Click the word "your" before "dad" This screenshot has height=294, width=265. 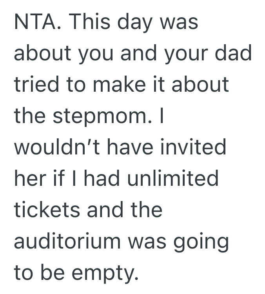tap(186, 55)
